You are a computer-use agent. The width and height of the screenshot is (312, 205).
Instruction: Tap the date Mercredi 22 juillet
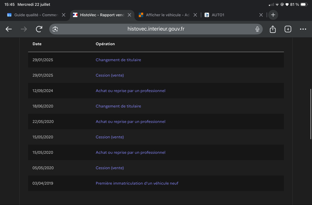[34, 4]
